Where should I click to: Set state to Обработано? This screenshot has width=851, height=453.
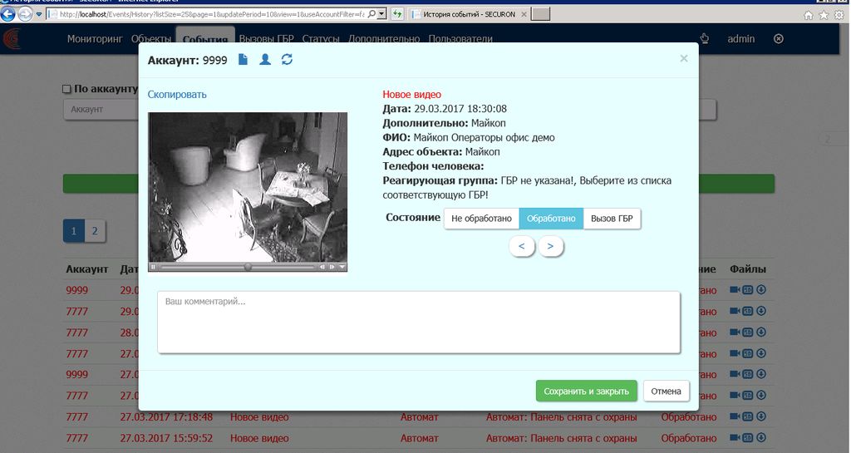551,218
